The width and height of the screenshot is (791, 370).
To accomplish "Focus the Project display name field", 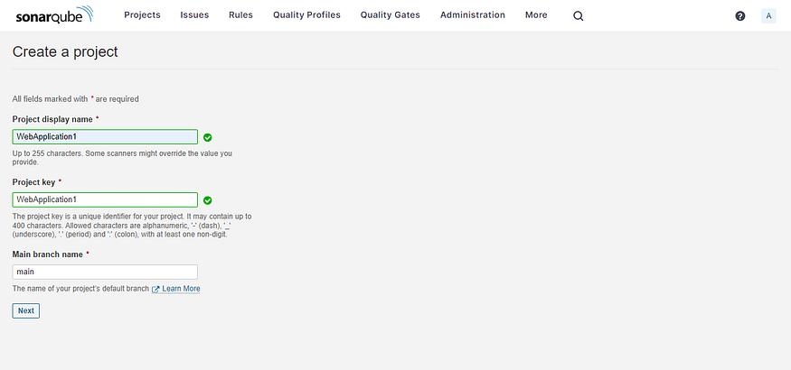I will click(x=105, y=137).
